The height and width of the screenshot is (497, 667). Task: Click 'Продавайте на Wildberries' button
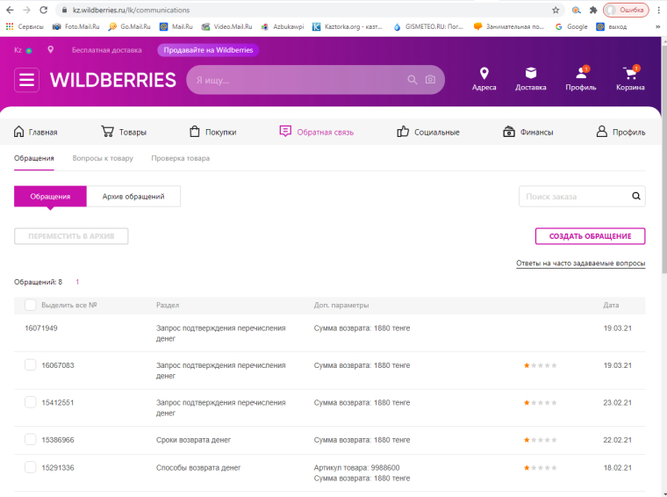(x=208, y=50)
